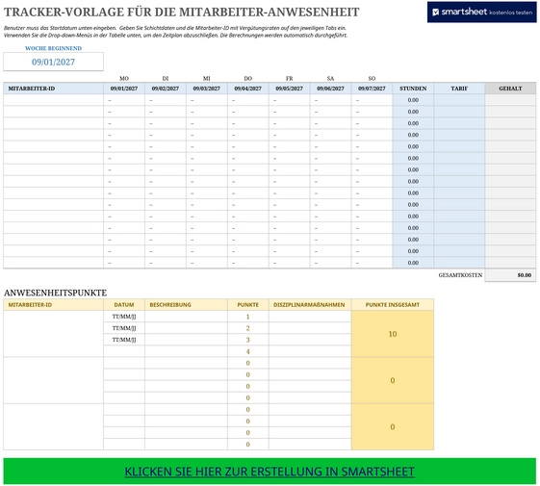This screenshot has width=540, height=486.
Task: Open the green Smartsheet creation link
Action: pyautogui.click(x=270, y=472)
